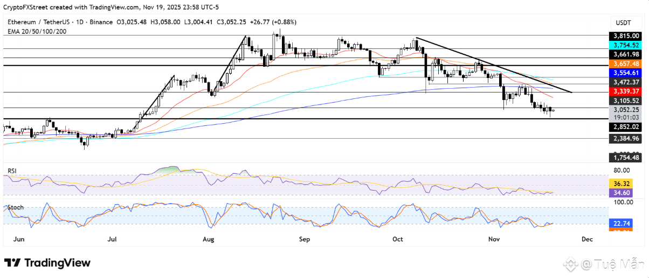649x278 pixels.
Task: Click the RSI indicator pane label
Action: point(12,170)
